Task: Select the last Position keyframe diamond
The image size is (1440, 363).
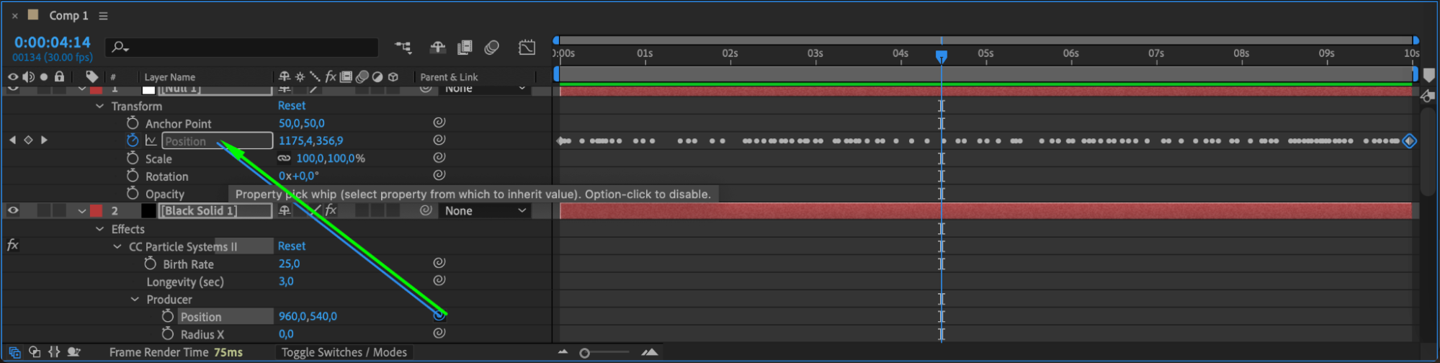Action: (x=1410, y=140)
